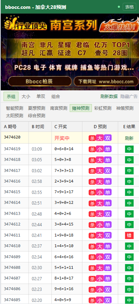139x304 pixels.
Task: Click the green 中 result in row 3474607
Action: [129, 279]
